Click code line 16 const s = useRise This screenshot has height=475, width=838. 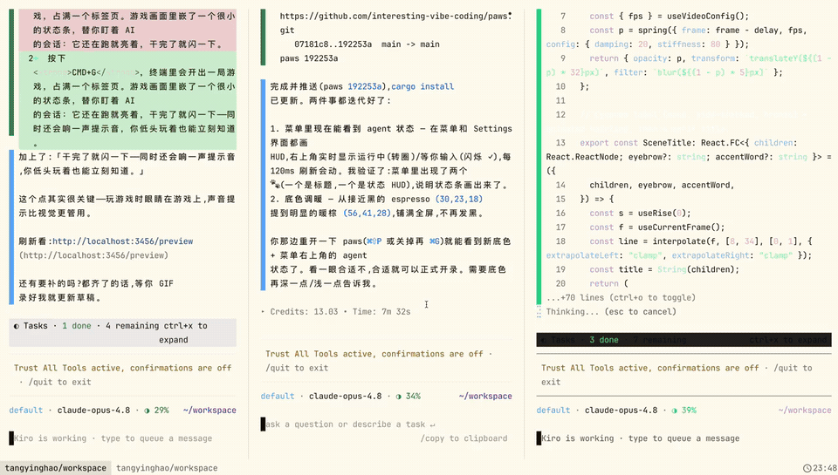640,213
